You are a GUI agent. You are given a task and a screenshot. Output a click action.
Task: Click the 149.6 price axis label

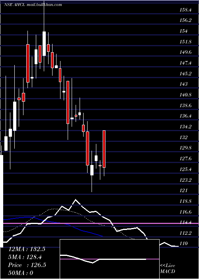(x=186, y=52)
